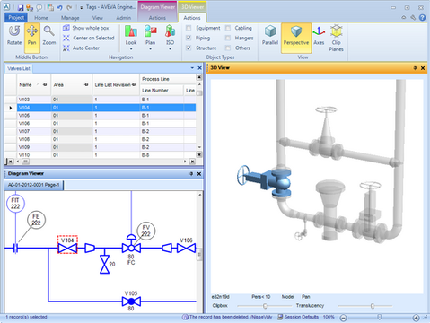Click Show whole box
Screen dimensions: 430x323
pyautogui.click(x=86, y=28)
